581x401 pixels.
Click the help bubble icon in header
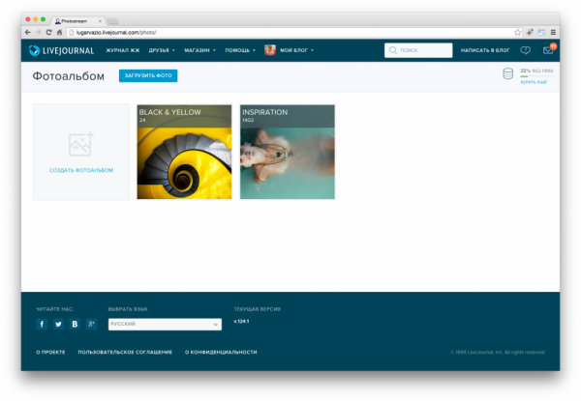pyautogui.click(x=525, y=50)
